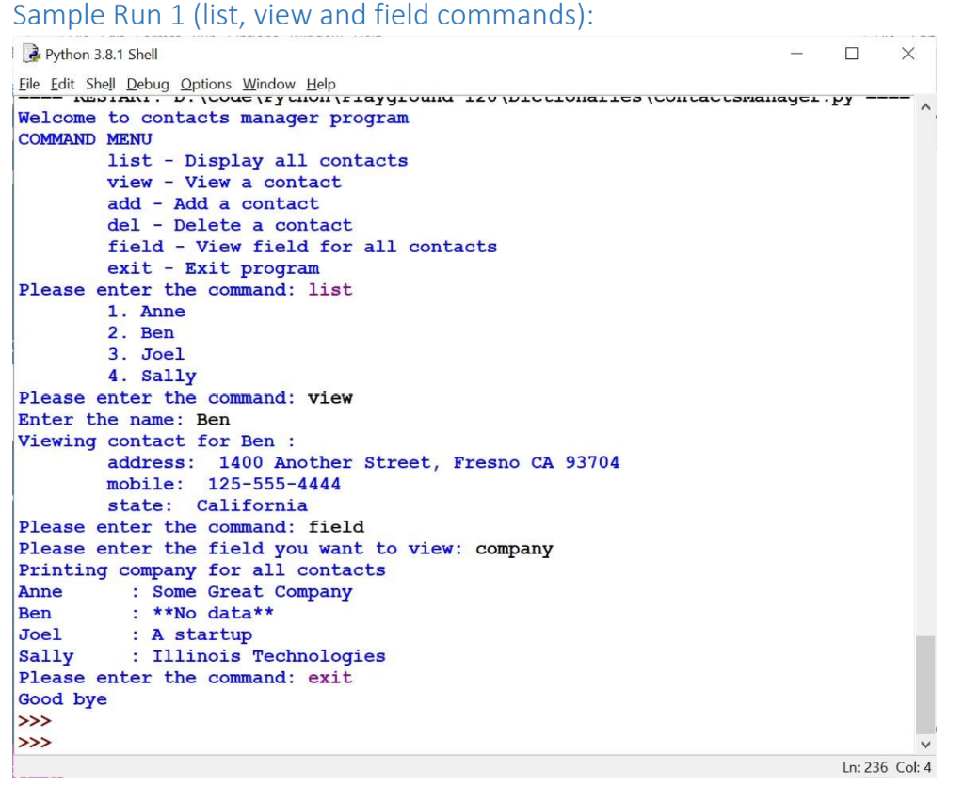Click the 'Good bye' output line
Image resolution: width=964 pixels, height=786 pixels.
click(62, 698)
